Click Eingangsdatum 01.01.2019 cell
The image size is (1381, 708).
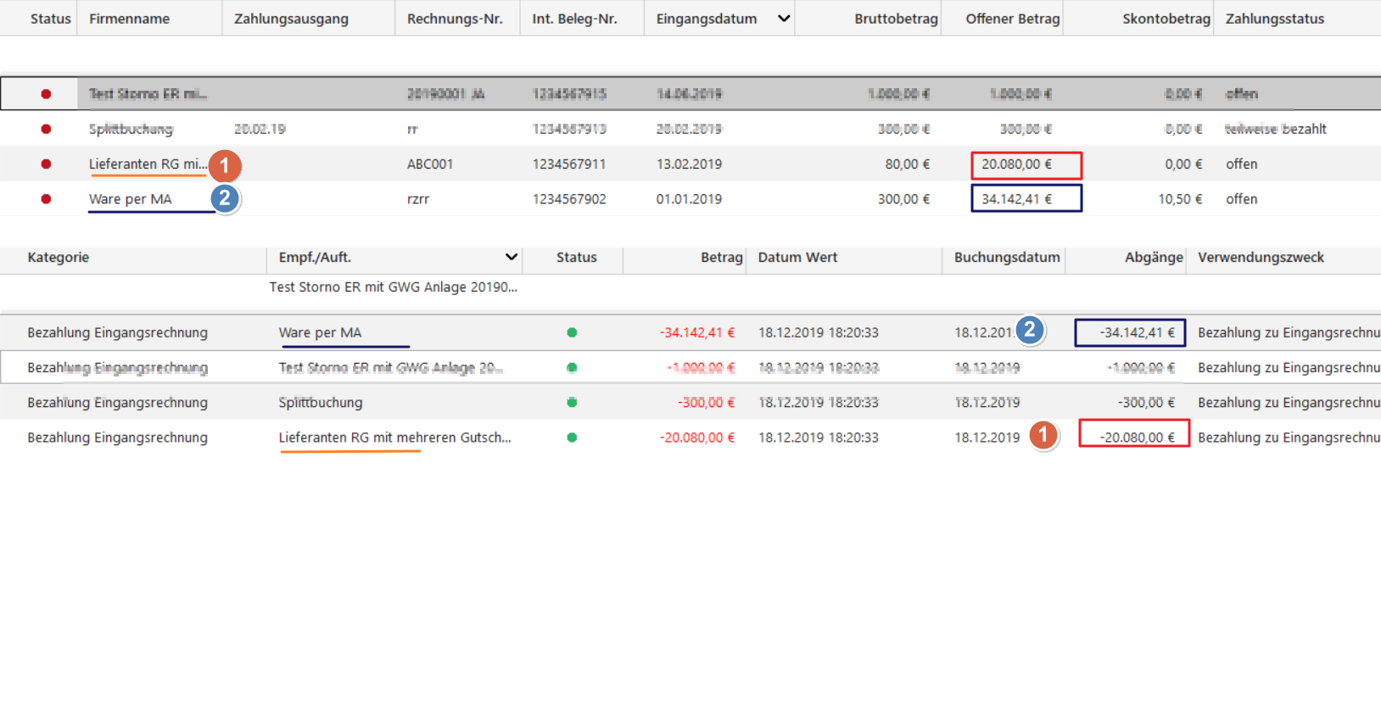[x=689, y=199]
